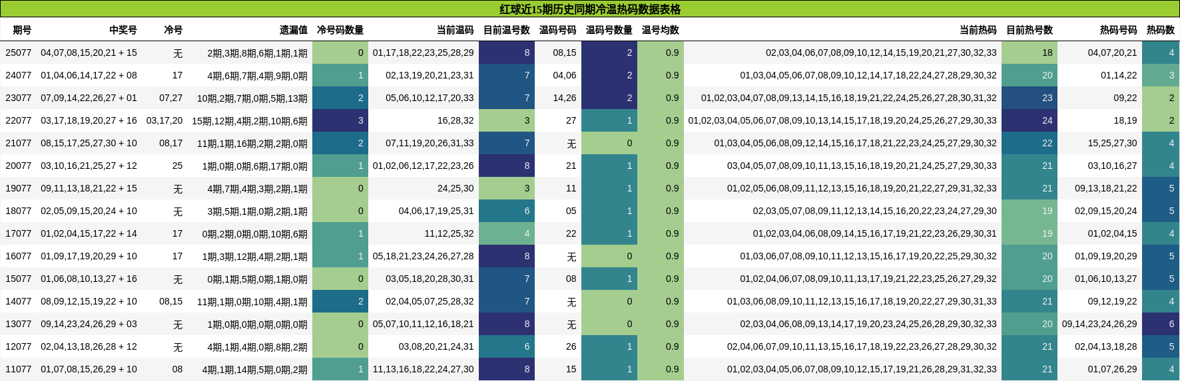Click period number 12077
1180x381 pixels.
pyautogui.click(x=19, y=346)
